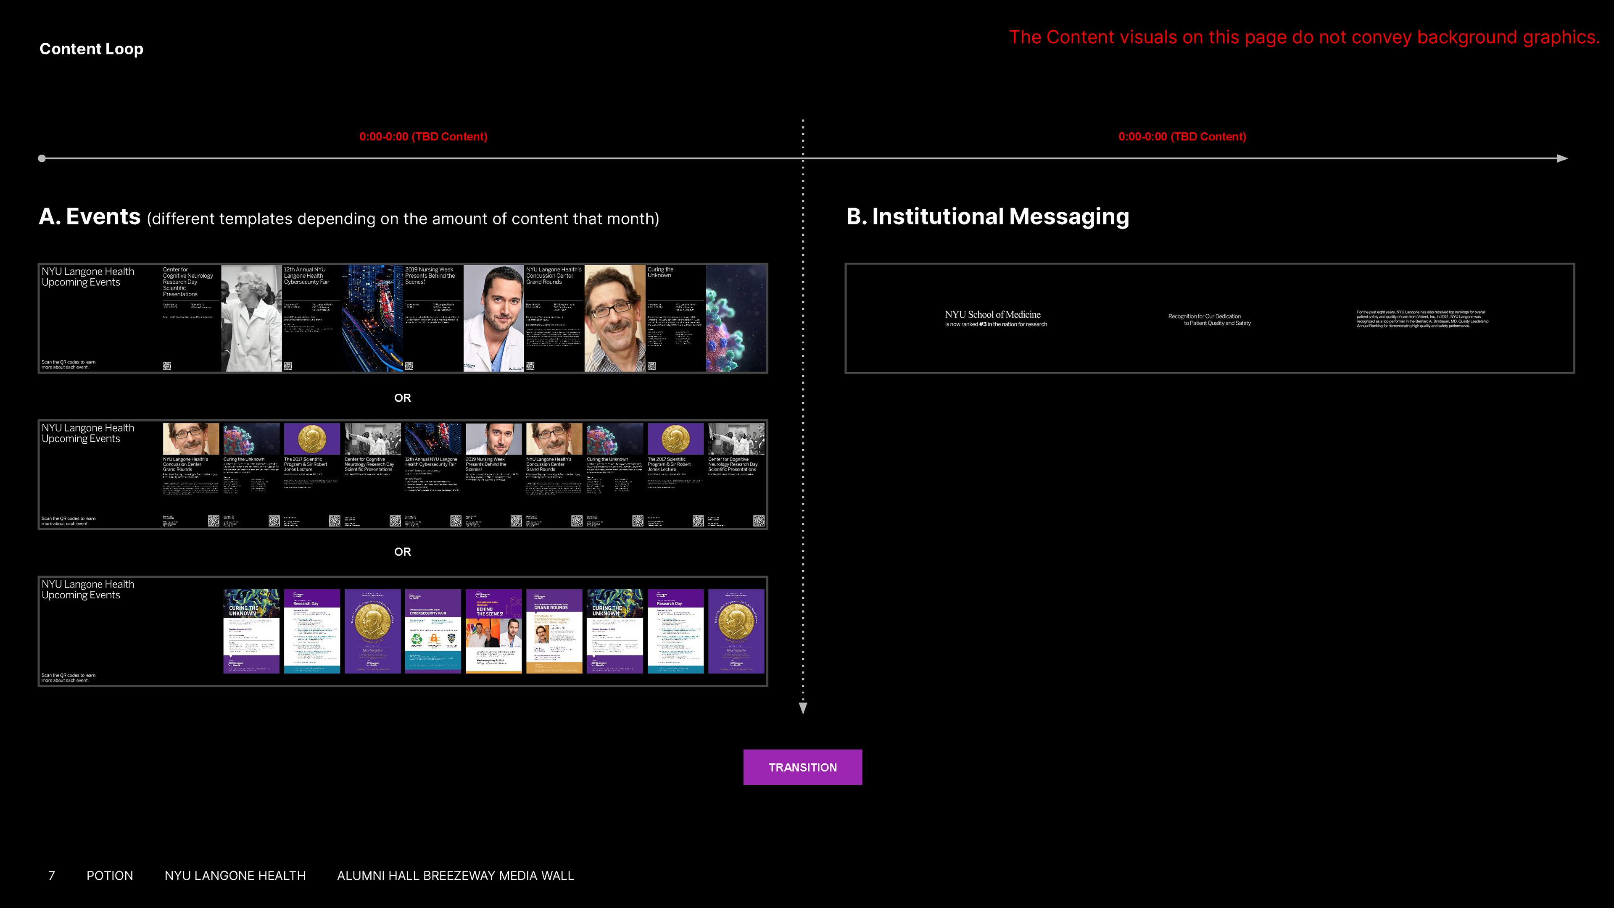Select the NYU School of Medicine ranking text
1614x908 pixels.
pyautogui.click(x=996, y=318)
